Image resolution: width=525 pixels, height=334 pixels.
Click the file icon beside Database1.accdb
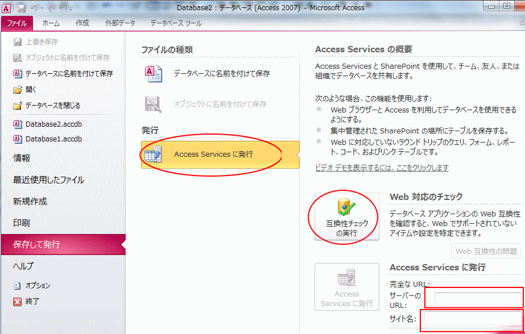(18, 139)
